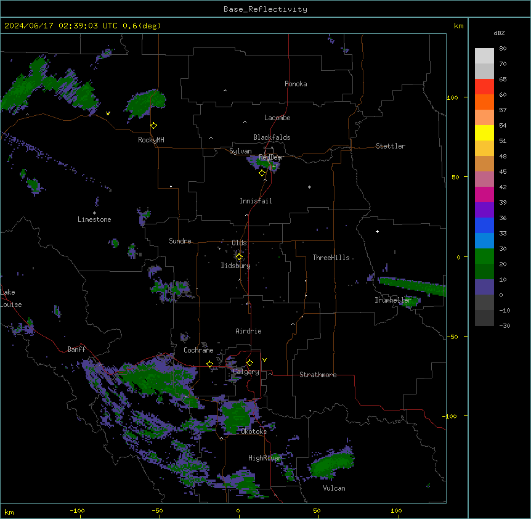Click the Olds town label
Screen dimensions: 531x519
tap(239, 243)
